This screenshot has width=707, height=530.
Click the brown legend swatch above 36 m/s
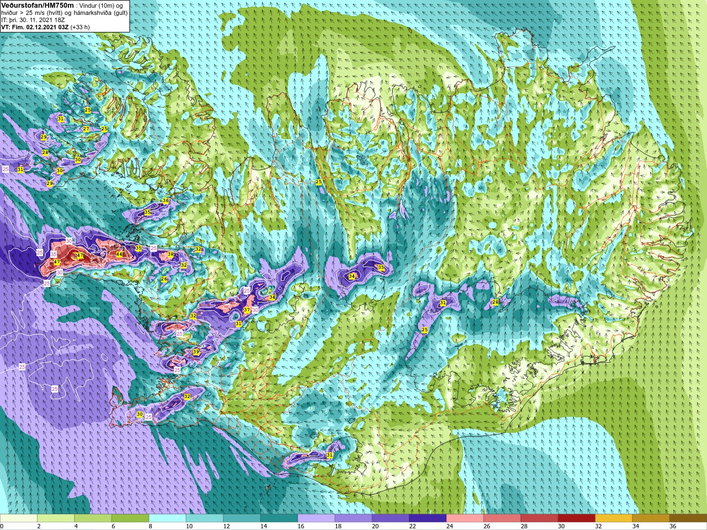point(688,518)
